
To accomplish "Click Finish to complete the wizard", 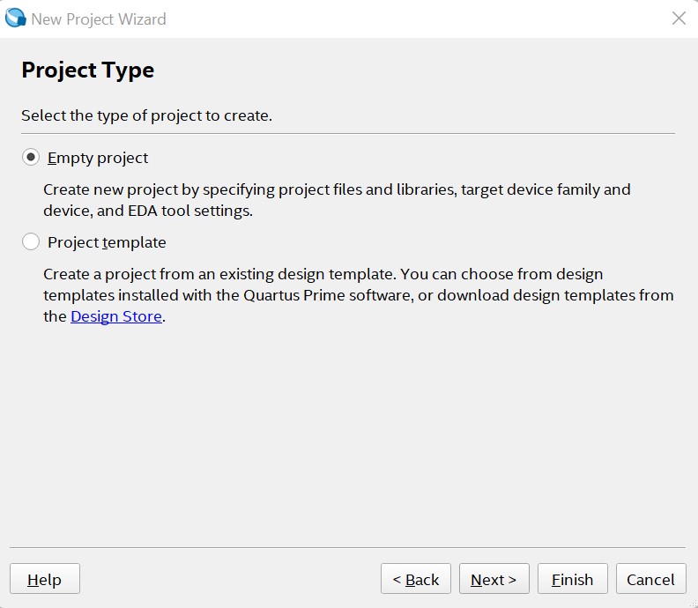I will click(572, 579).
